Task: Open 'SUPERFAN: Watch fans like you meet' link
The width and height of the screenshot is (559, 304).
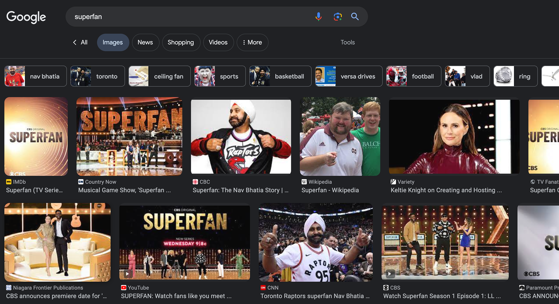Action: (176, 296)
